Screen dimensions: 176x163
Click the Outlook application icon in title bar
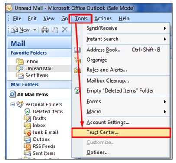pyautogui.click(x=9, y=8)
